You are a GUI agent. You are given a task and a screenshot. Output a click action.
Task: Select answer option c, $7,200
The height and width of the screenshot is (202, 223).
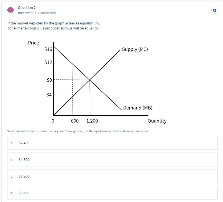[111, 176]
